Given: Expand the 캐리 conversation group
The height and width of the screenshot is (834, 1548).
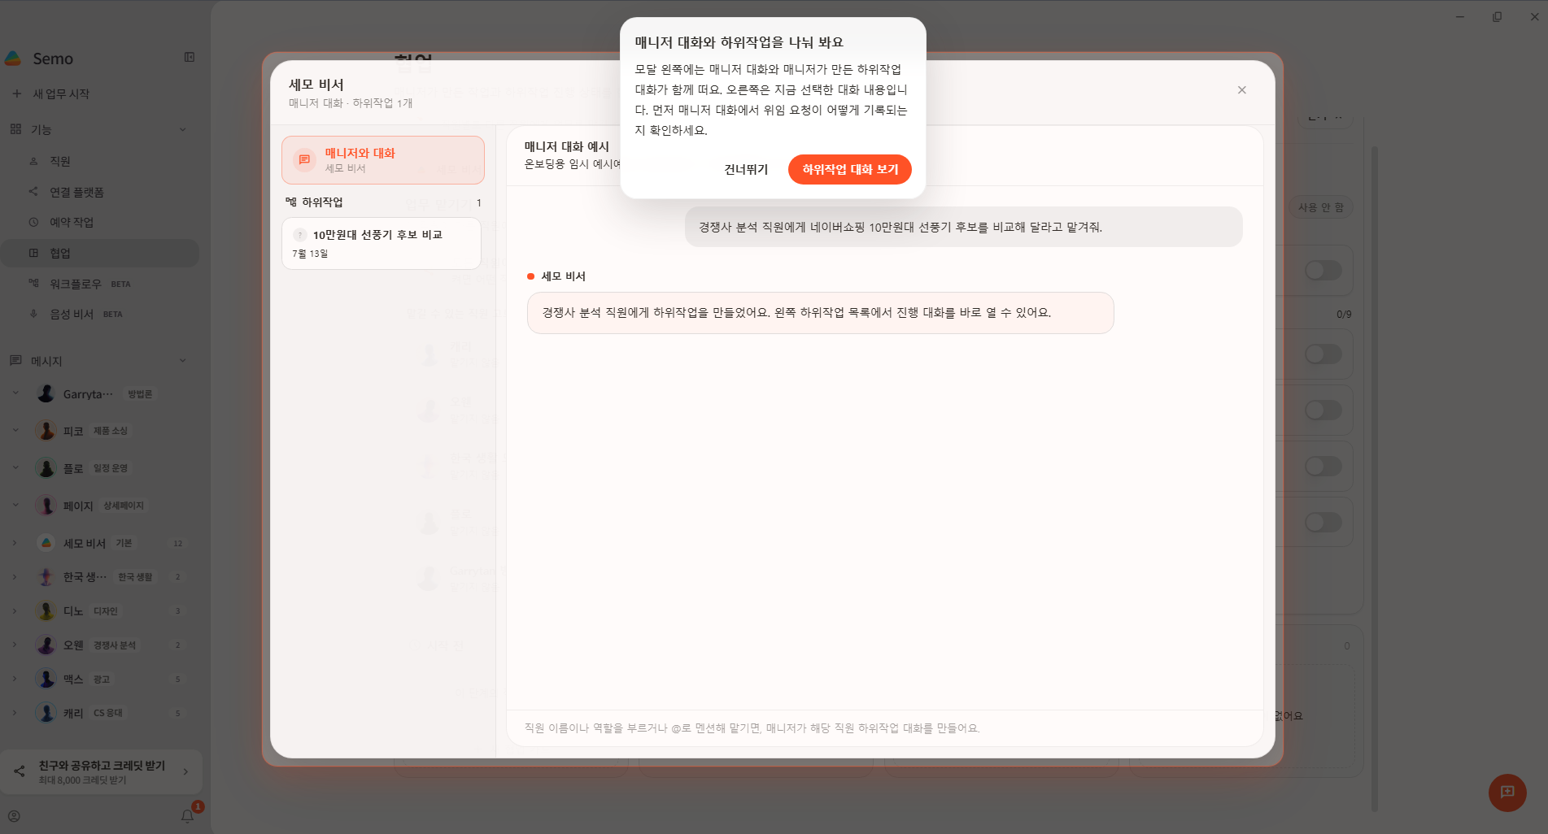Looking at the screenshot, I should (x=15, y=713).
